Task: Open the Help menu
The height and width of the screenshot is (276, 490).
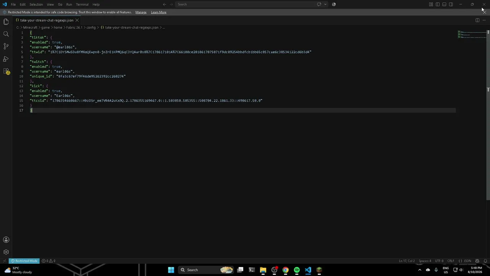Action: [96, 4]
